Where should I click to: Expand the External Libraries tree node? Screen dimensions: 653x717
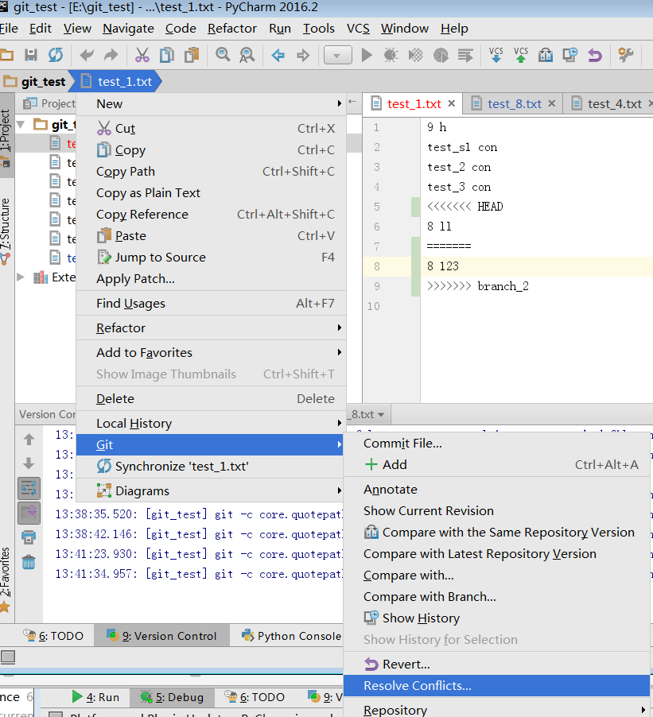click(x=21, y=277)
